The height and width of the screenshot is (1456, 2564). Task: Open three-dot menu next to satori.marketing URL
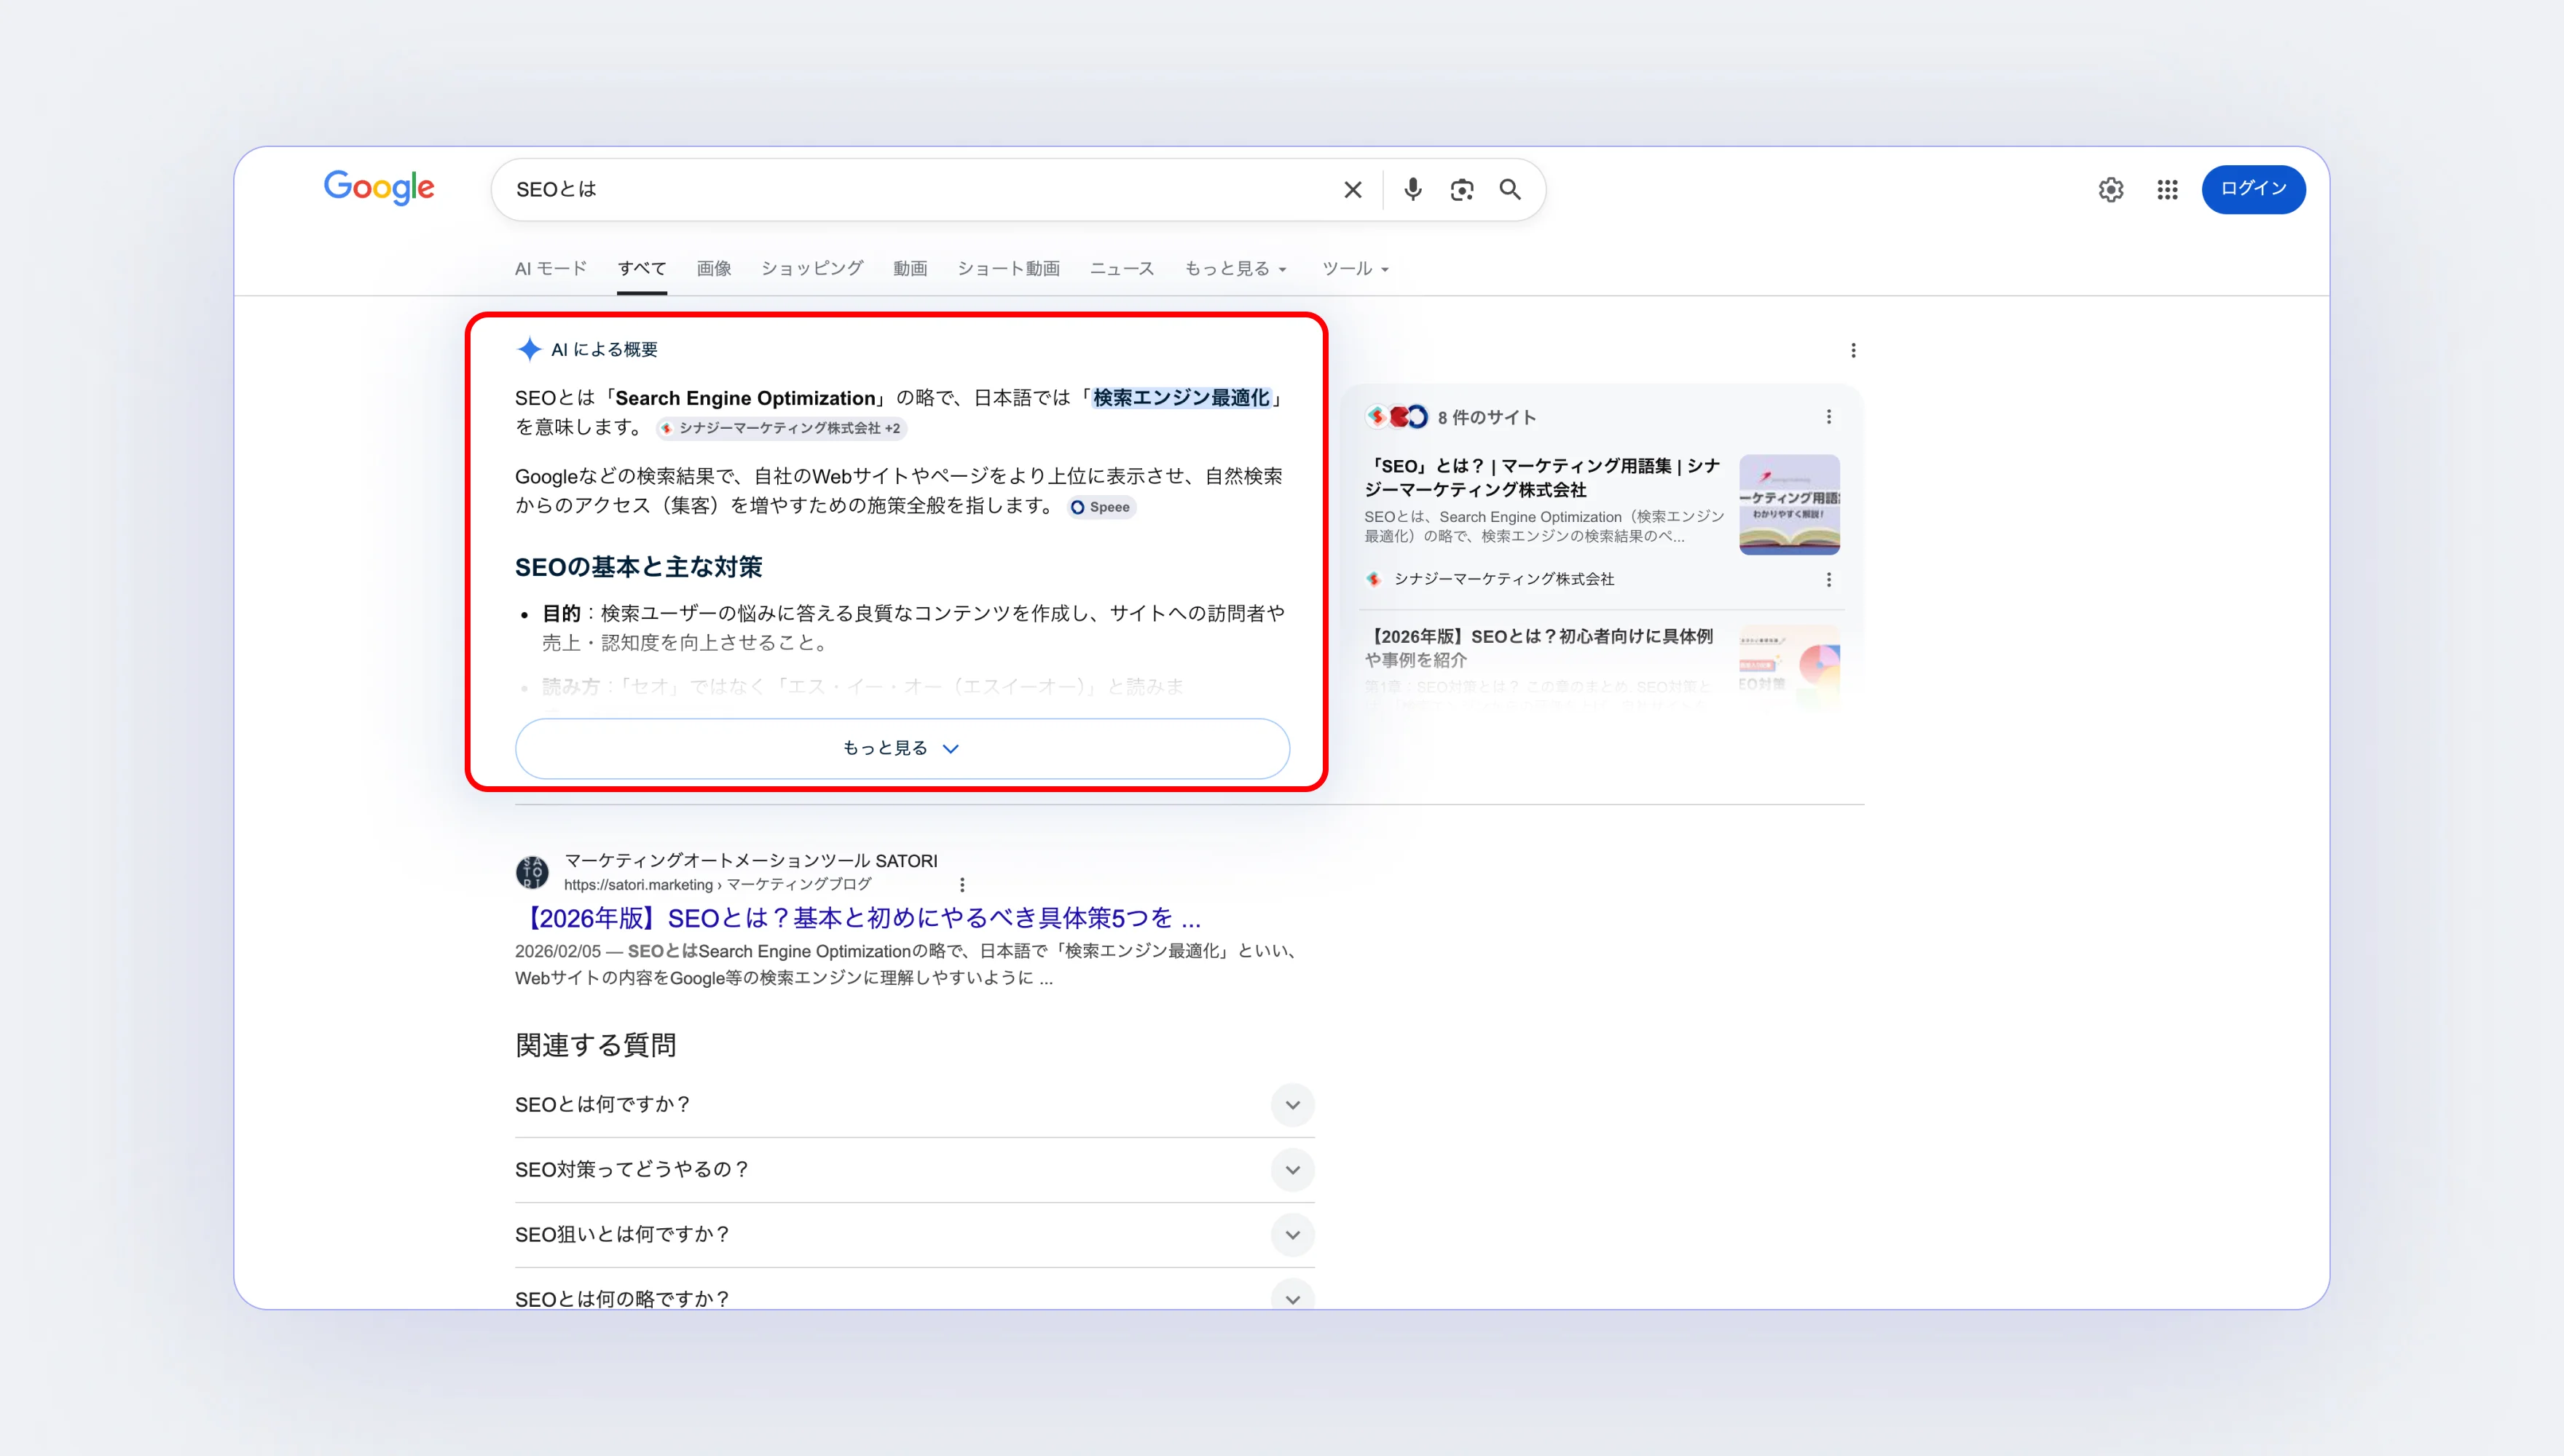coord(962,885)
